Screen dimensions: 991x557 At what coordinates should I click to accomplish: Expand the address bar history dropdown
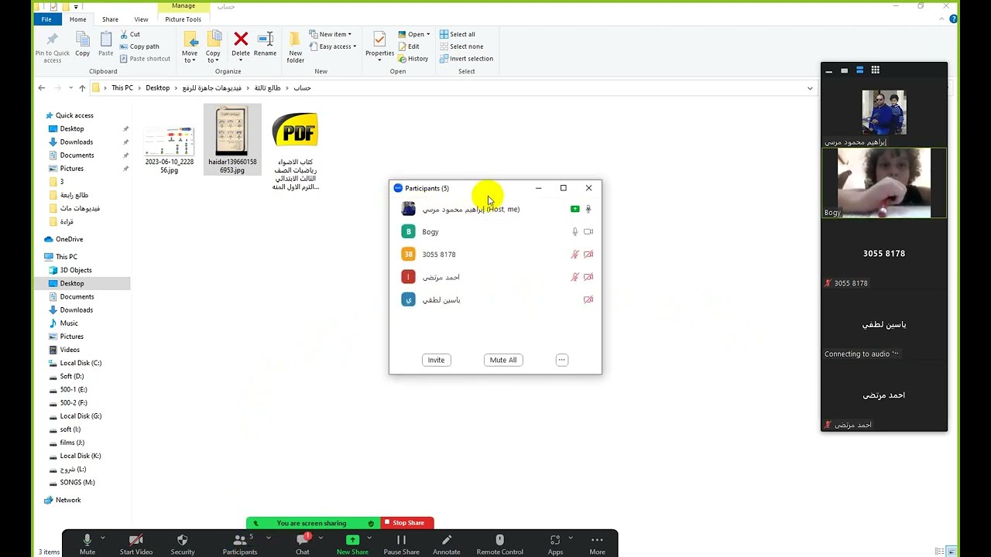pyautogui.click(x=810, y=88)
